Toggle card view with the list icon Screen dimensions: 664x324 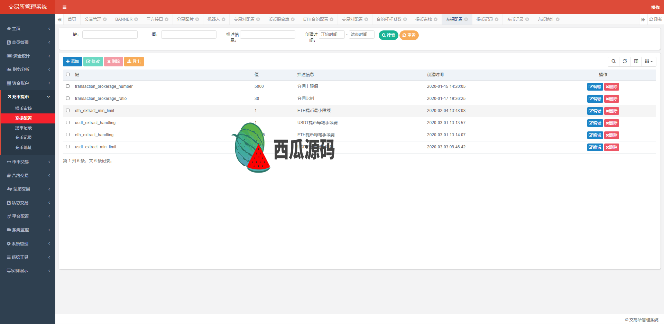click(636, 62)
